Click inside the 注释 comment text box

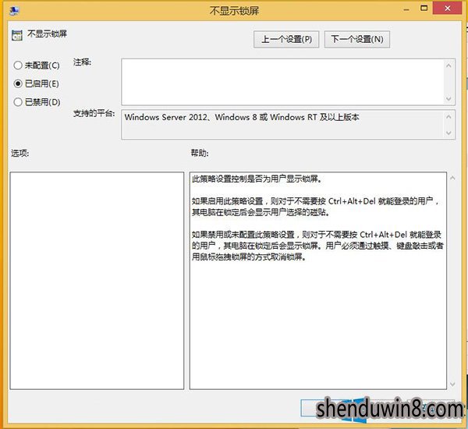pos(282,82)
